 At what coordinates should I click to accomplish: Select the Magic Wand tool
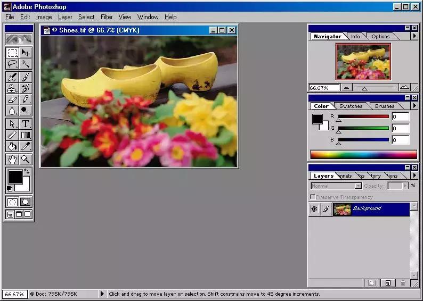(x=25, y=64)
